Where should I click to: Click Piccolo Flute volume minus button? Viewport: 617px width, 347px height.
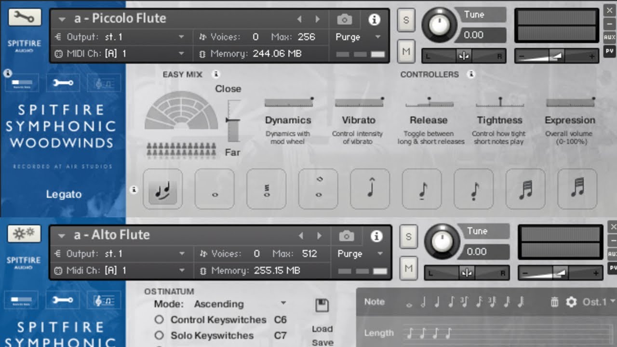521,56
